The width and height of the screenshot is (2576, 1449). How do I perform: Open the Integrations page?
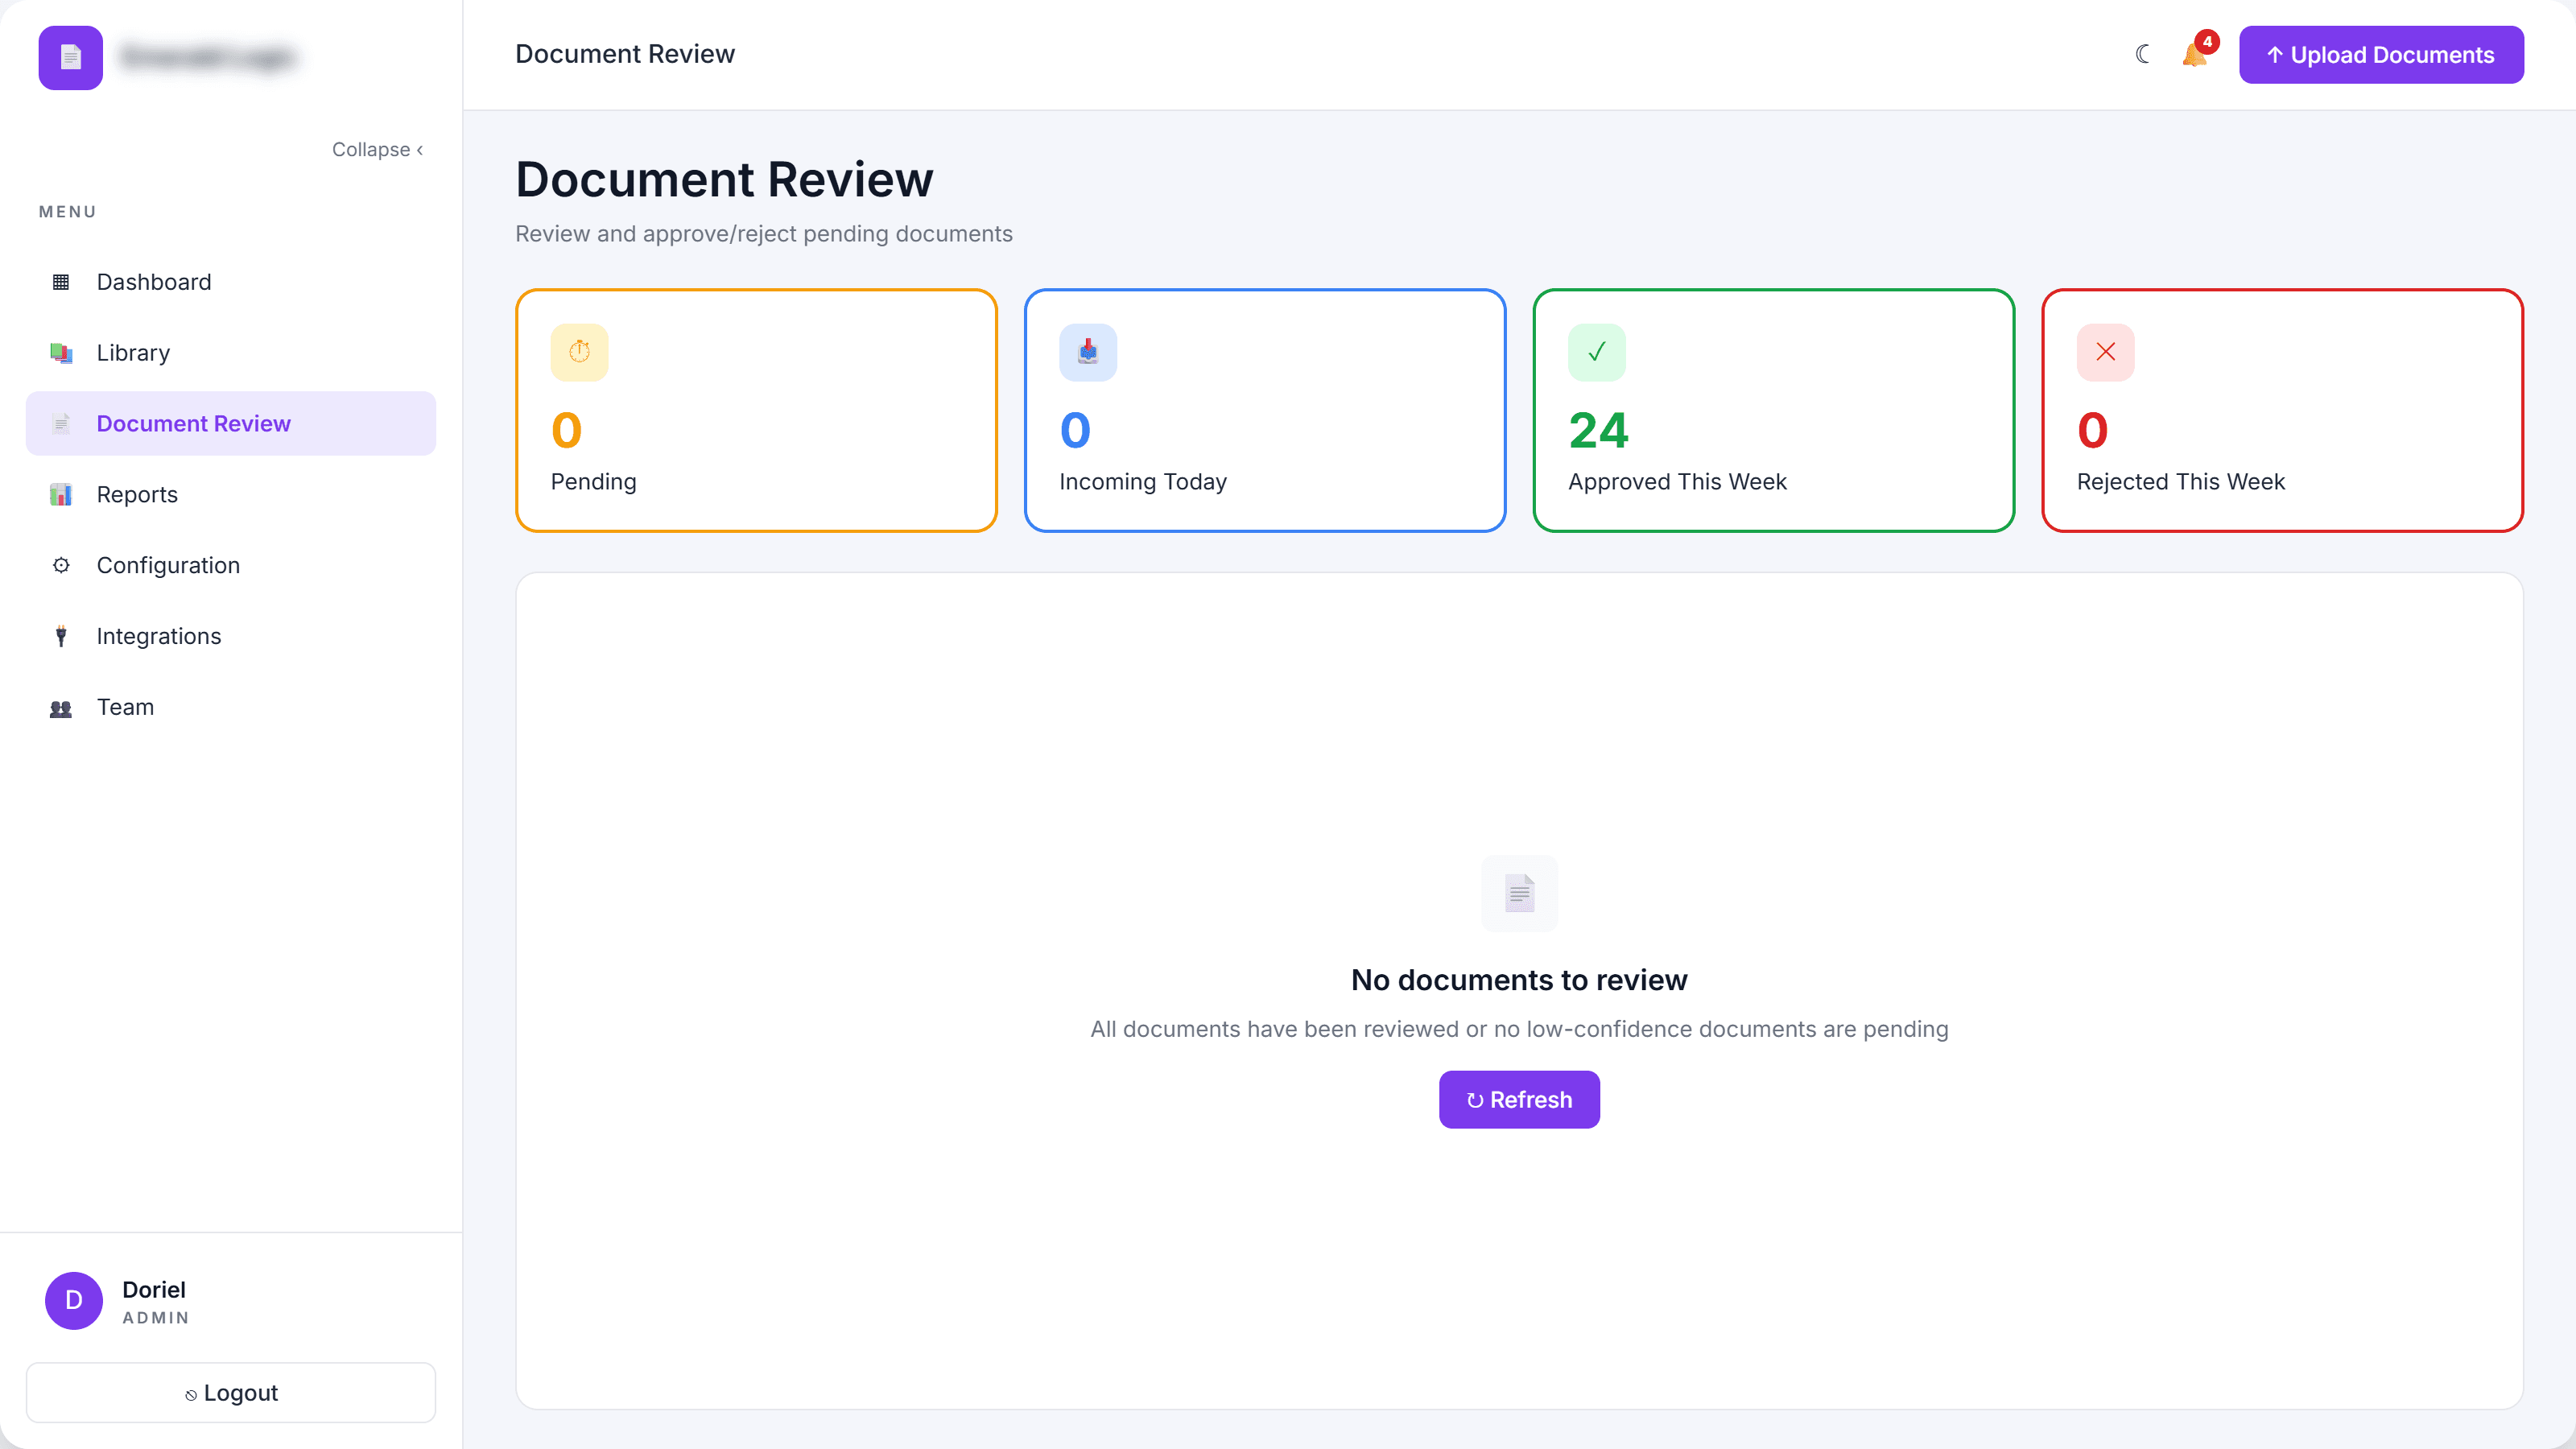(x=231, y=637)
